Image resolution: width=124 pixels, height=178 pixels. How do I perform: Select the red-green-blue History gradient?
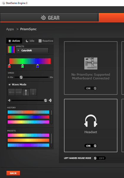(28, 117)
